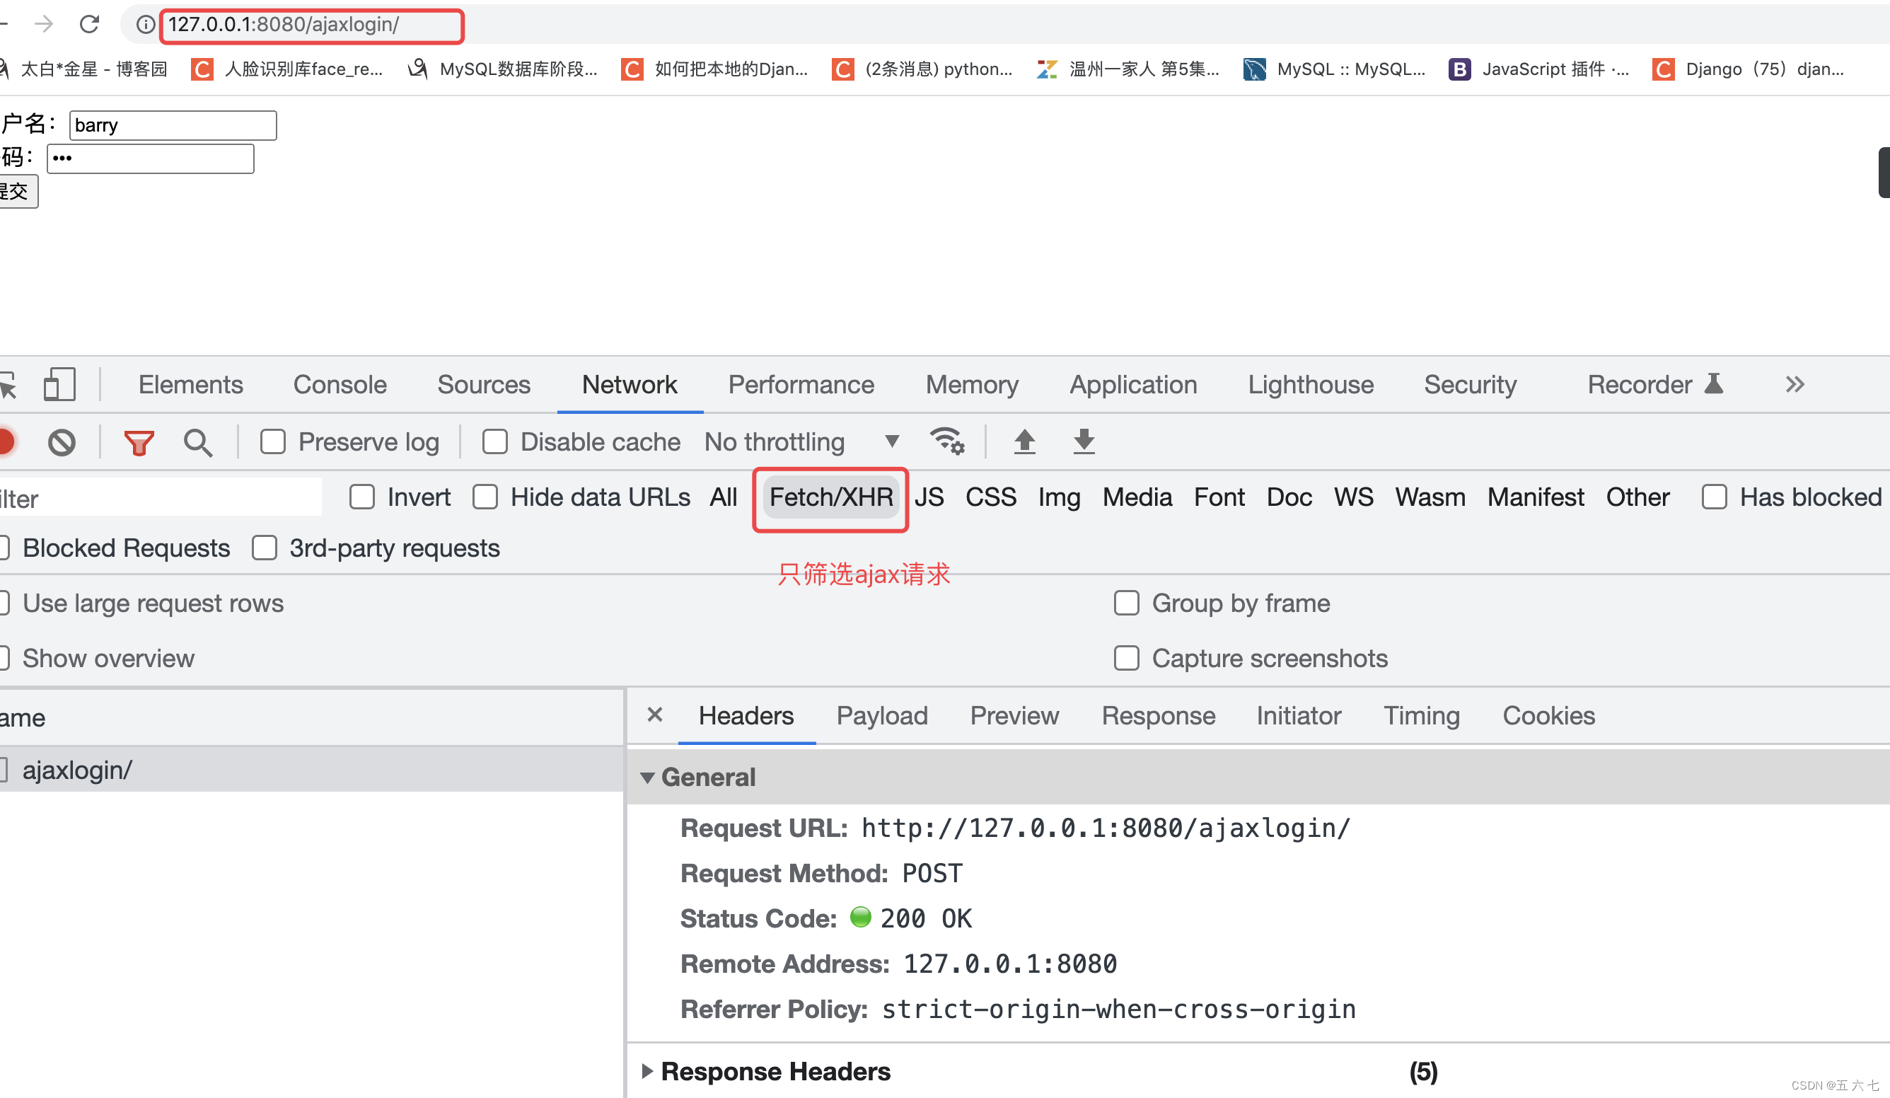Enable Preserve log checkbox
This screenshot has height=1098, width=1890.
[273, 441]
